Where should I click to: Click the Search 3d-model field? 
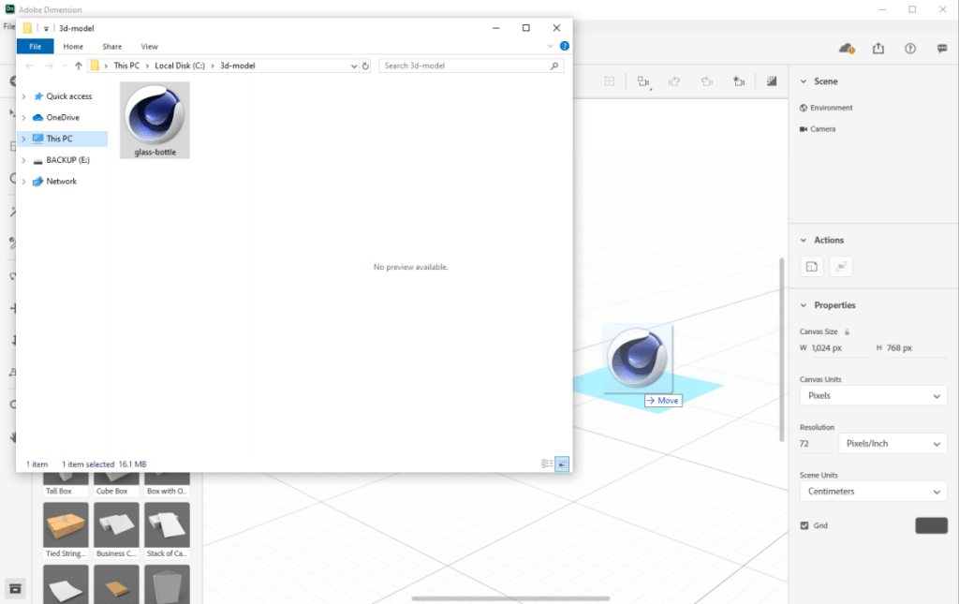(464, 66)
